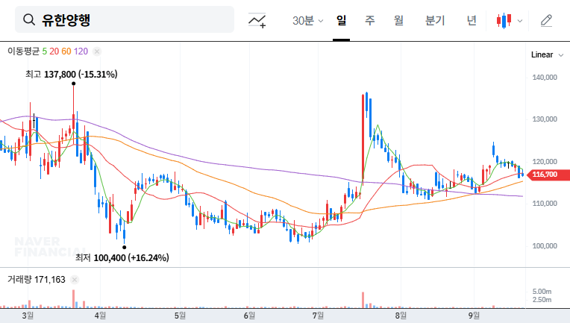Switch to the 년 yearly tab
The height and width of the screenshot is (323, 570).
(x=472, y=20)
